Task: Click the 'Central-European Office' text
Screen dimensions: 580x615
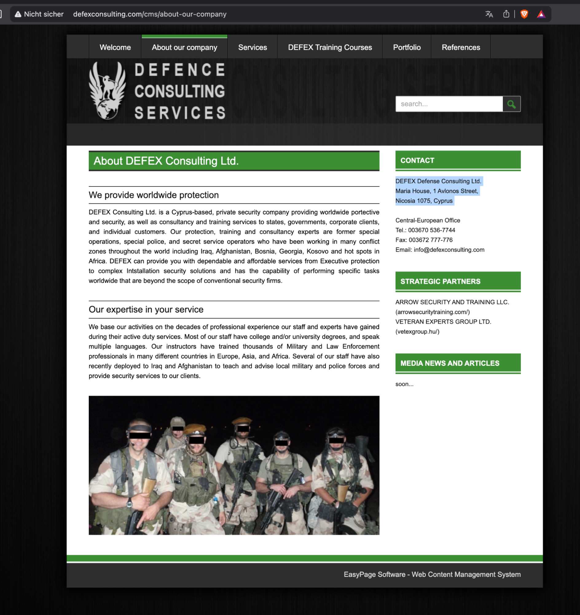Action: [x=428, y=221]
